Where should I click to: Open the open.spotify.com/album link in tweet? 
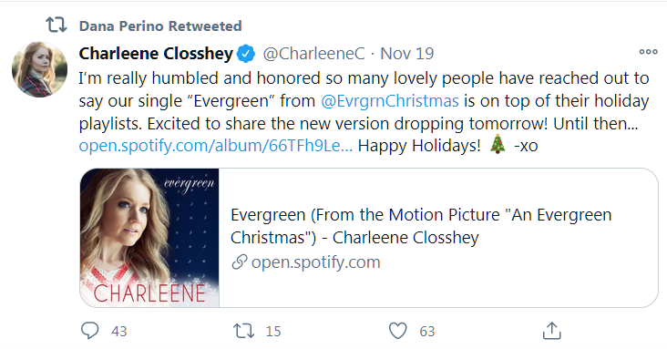(x=216, y=146)
